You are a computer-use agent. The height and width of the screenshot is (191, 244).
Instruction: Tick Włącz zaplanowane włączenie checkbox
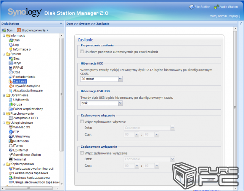point(82,122)
